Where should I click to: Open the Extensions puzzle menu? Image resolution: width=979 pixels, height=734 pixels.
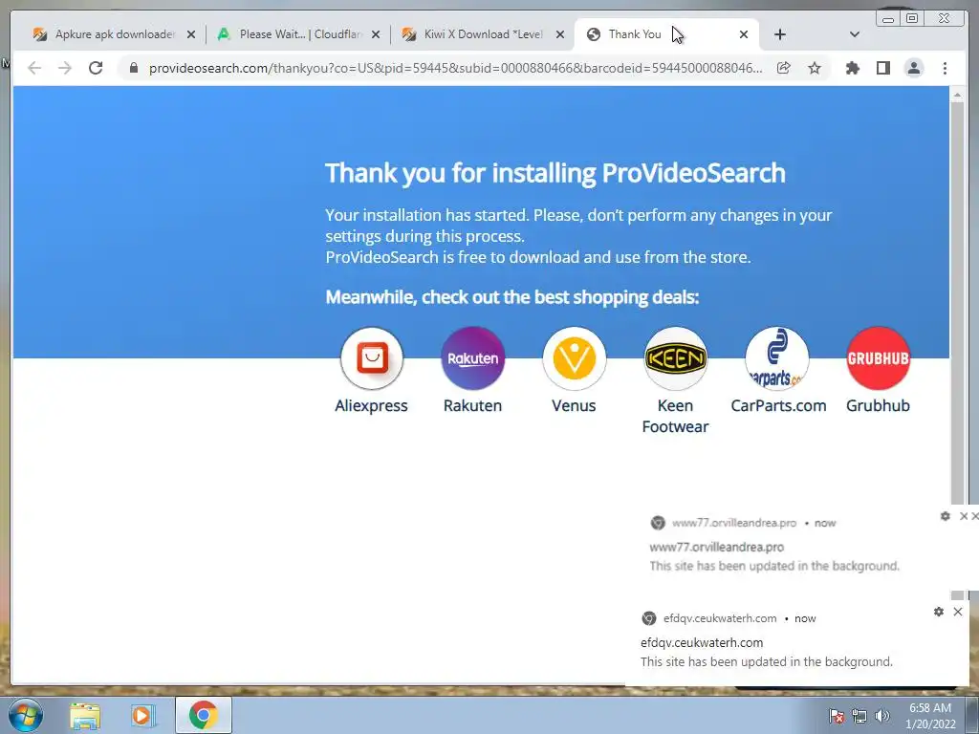852,68
